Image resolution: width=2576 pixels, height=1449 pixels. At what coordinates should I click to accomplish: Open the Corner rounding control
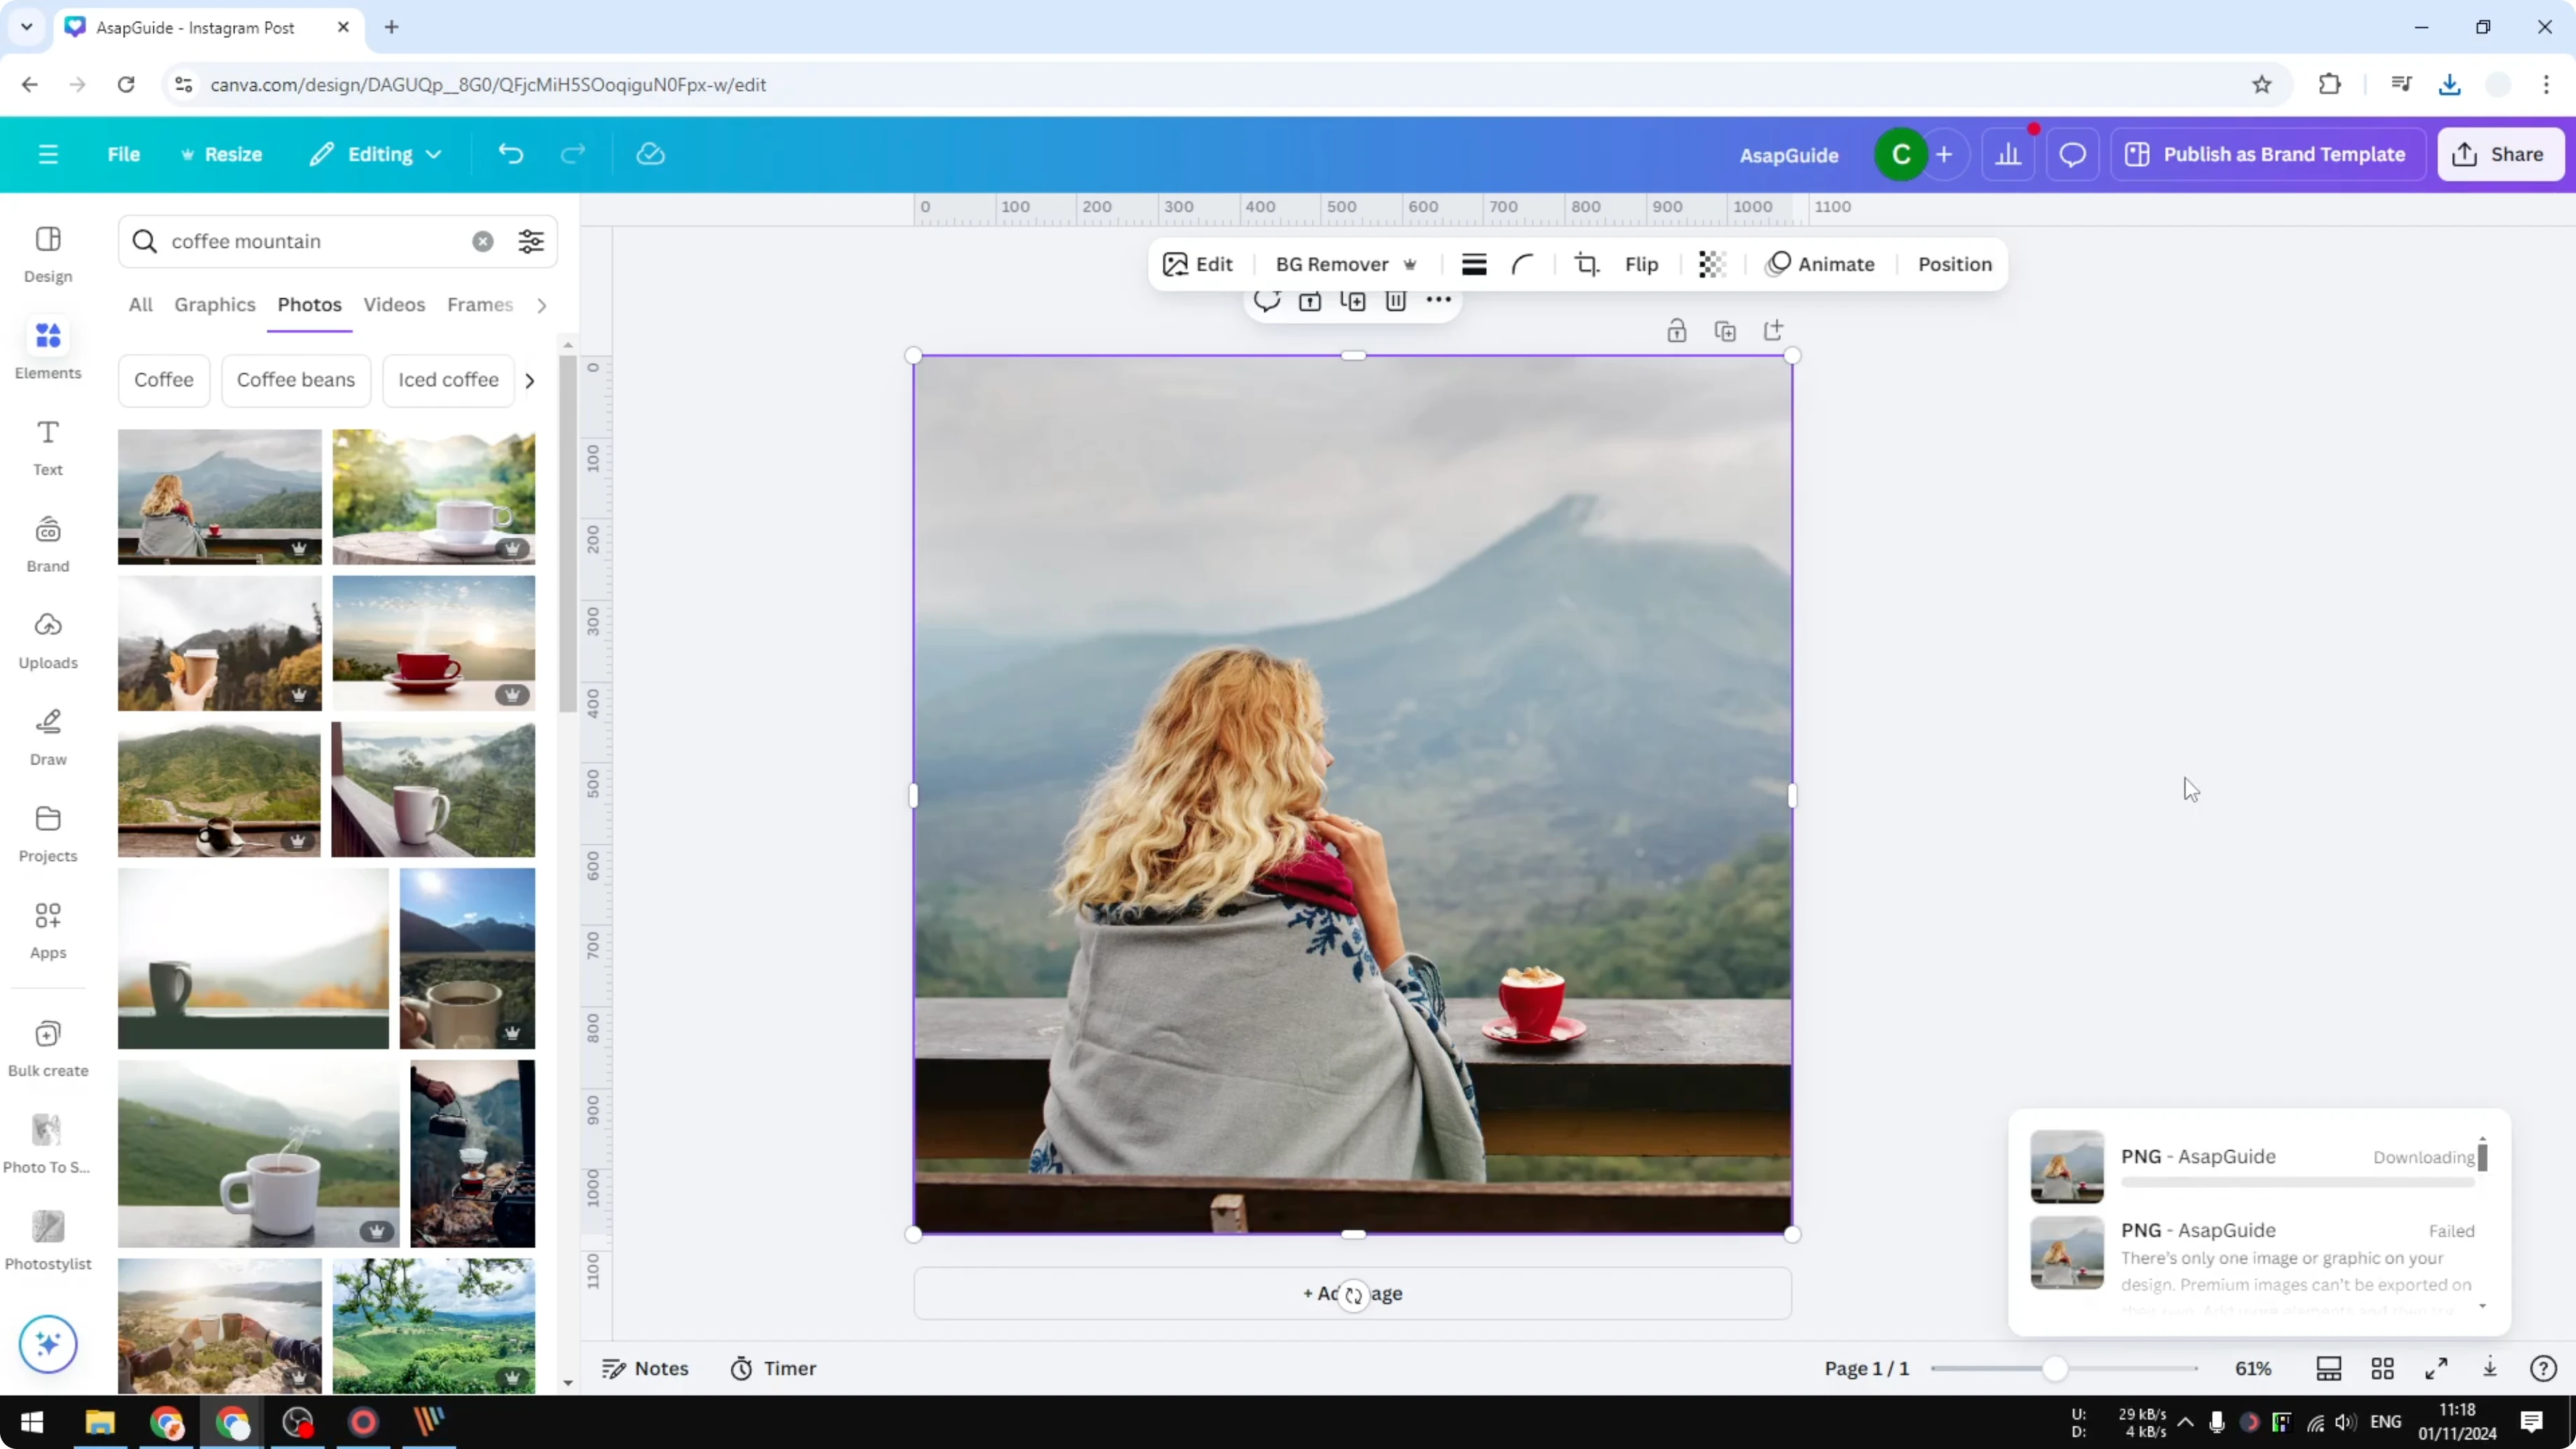point(1523,264)
